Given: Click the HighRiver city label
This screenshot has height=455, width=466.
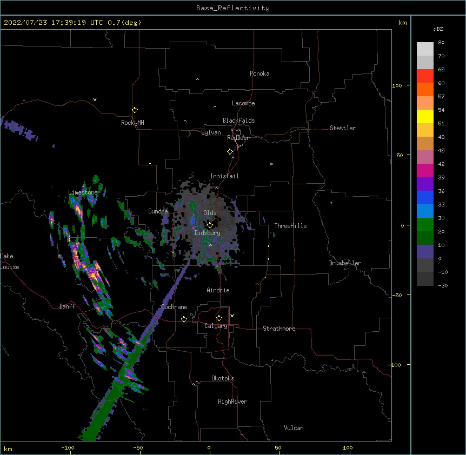Looking at the screenshot, I should pos(232,402).
